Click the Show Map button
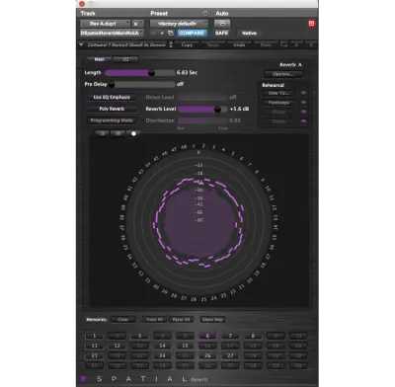The height and width of the screenshot is (387, 395). click(213, 320)
